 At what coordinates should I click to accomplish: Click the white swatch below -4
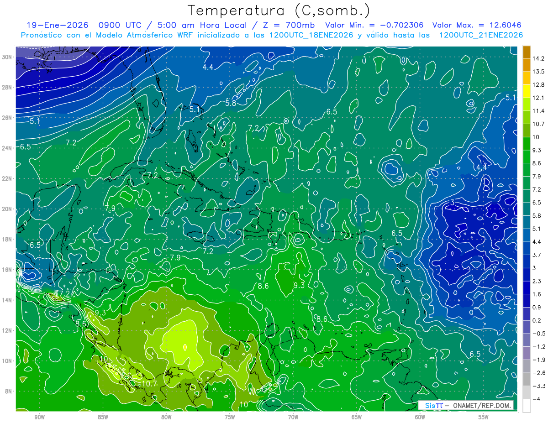point(527,406)
